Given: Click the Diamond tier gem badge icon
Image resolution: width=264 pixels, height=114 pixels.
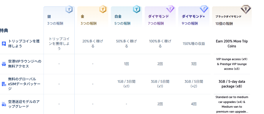Looking at the screenshot, I should (x=170, y=9).
